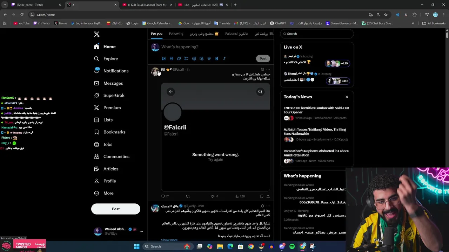Click the schedule post icon in the composer

(201, 58)
